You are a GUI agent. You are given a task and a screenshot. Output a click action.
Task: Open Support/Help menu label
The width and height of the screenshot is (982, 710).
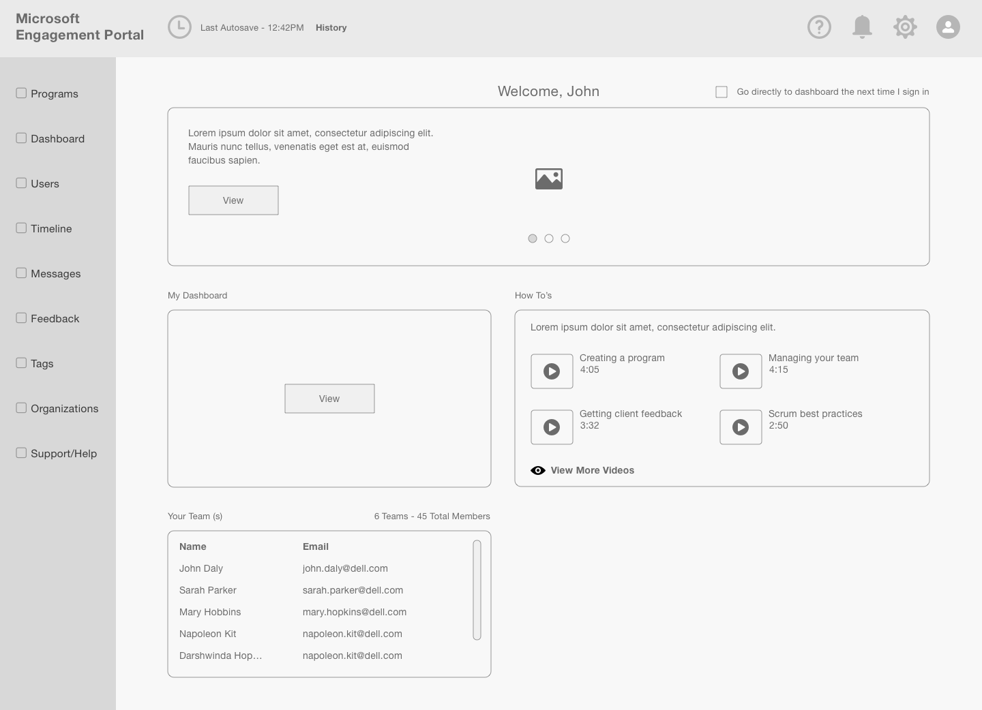coord(64,454)
